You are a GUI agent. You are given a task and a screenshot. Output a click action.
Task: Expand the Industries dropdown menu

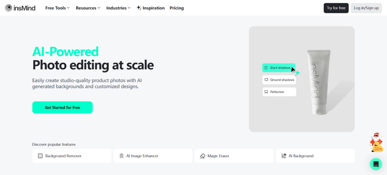118,8
